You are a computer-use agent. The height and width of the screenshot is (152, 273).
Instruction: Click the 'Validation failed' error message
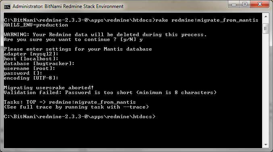(110, 92)
